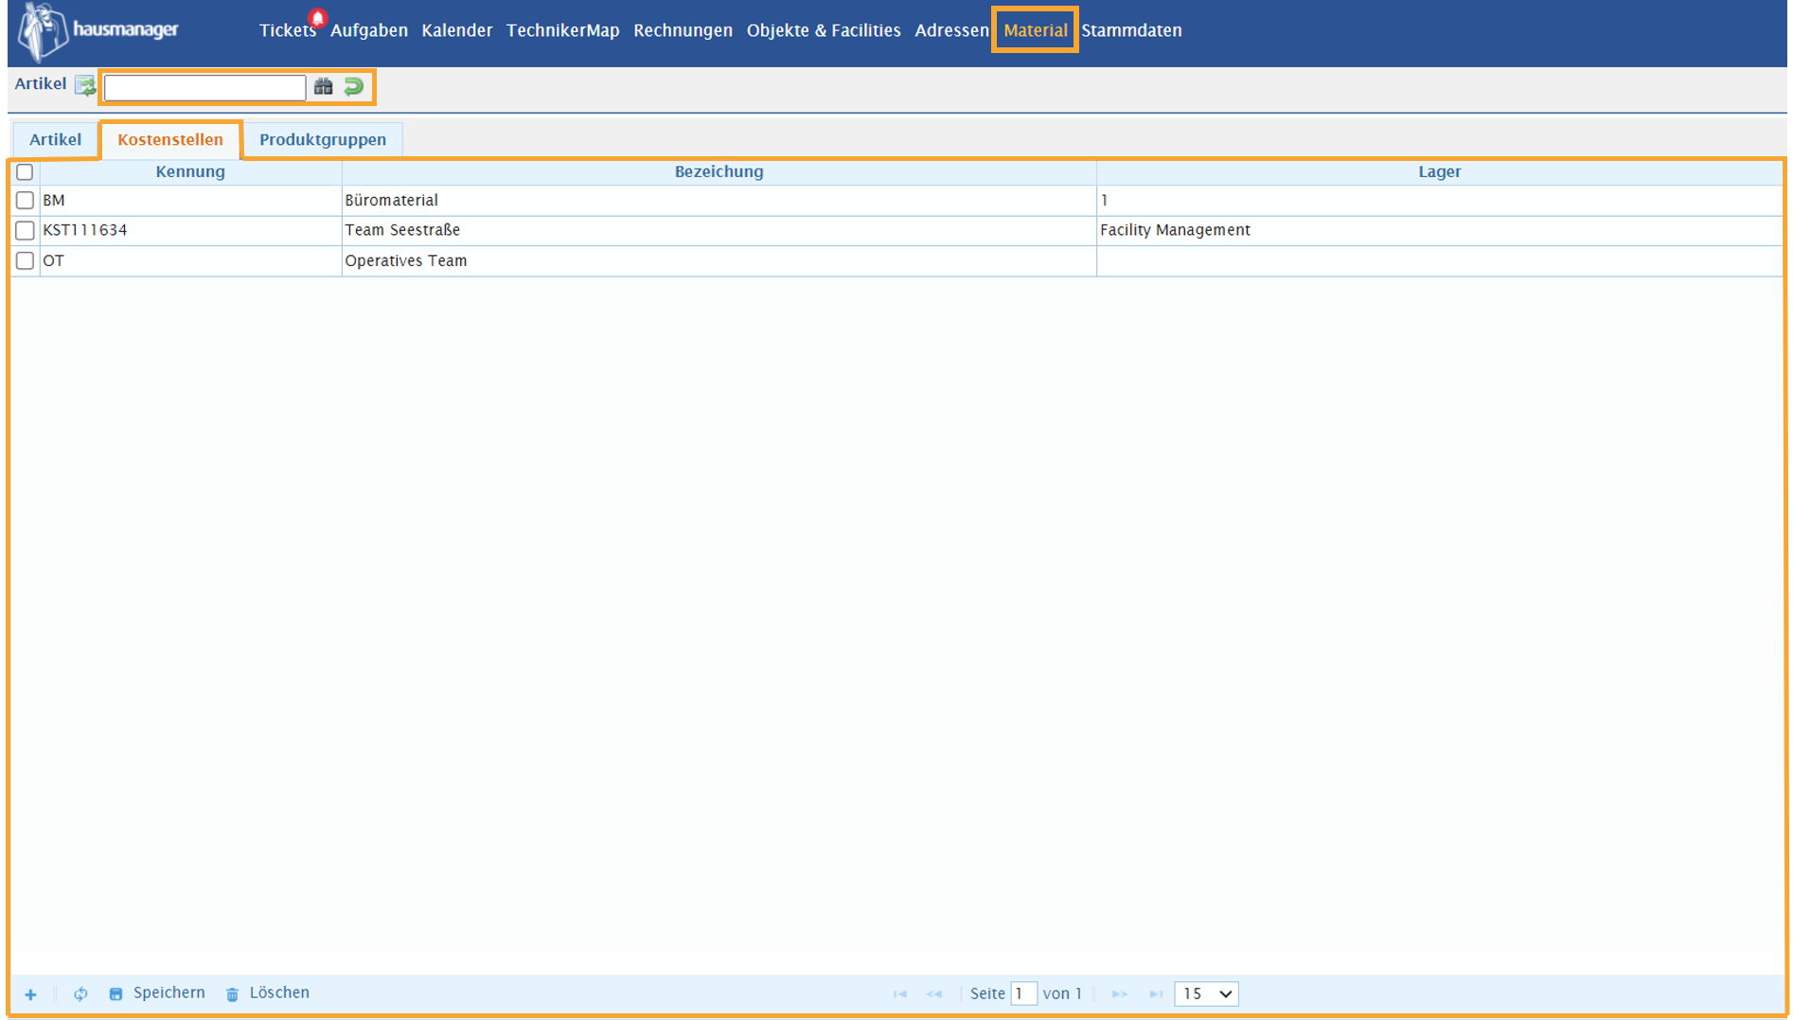This screenshot has width=1793, height=1020.
Task: Click the Speichern disk icon
Action: point(115,993)
